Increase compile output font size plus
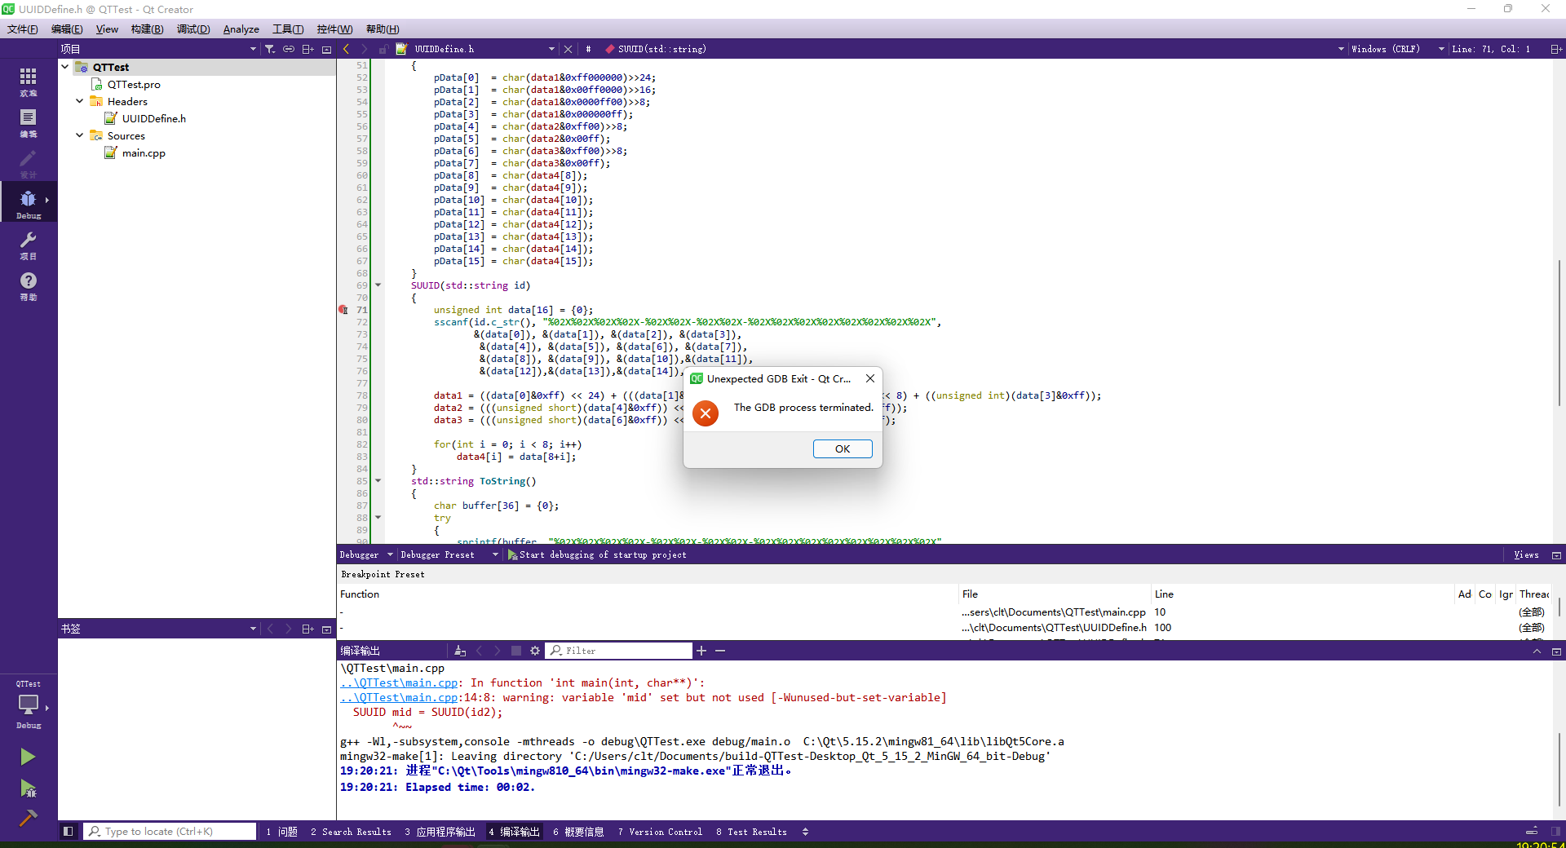Image resolution: width=1566 pixels, height=848 pixels. pyautogui.click(x=701, y=651)
